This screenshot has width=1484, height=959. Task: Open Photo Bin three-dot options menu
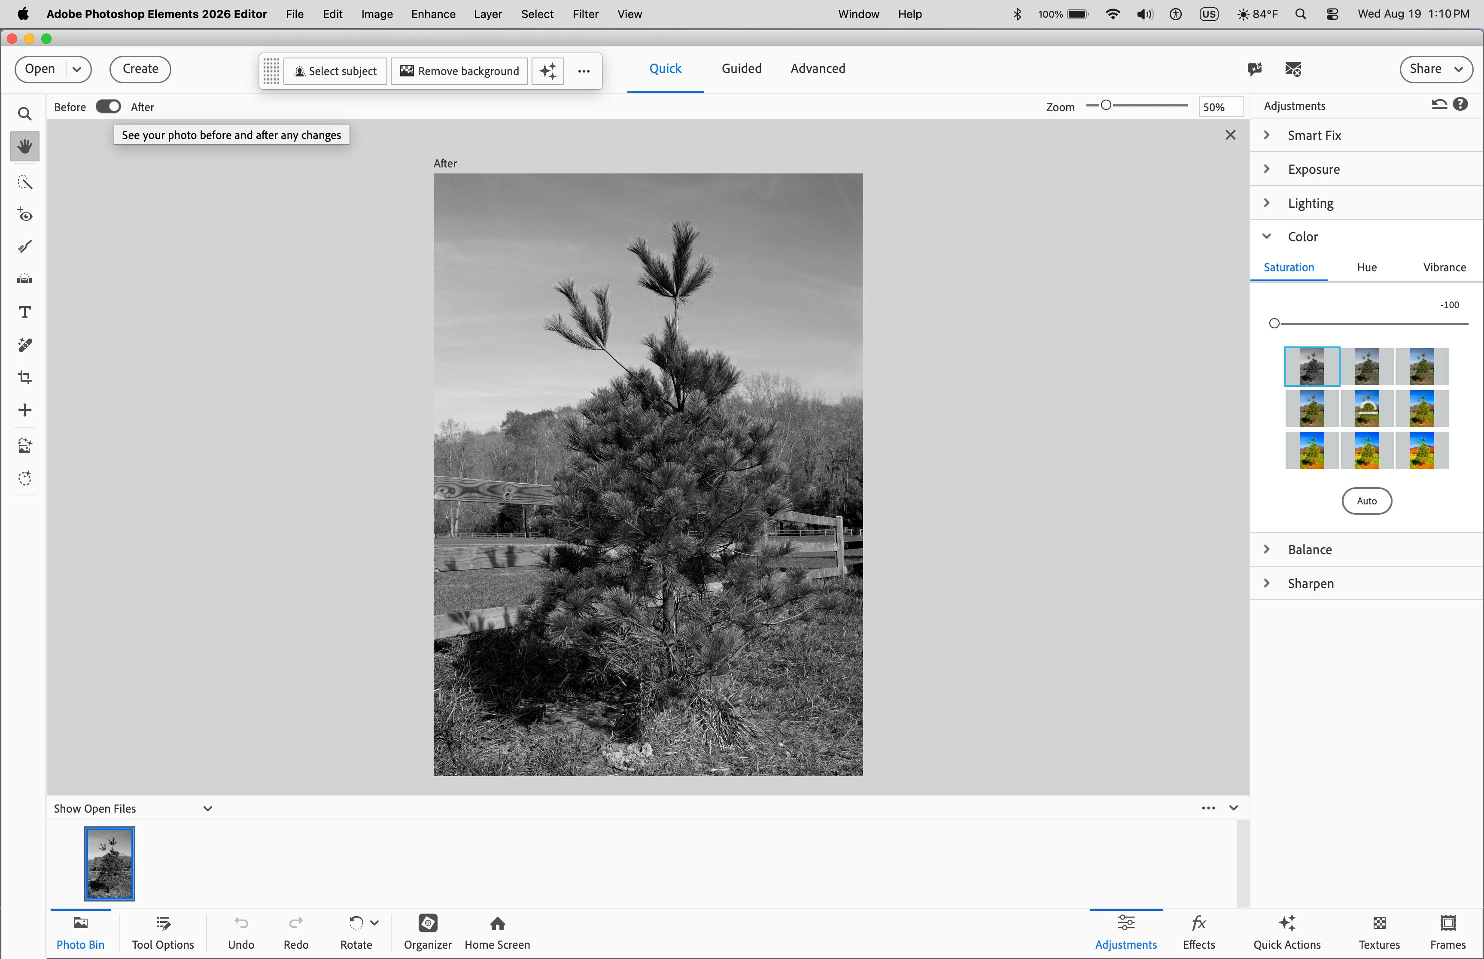1209,807
